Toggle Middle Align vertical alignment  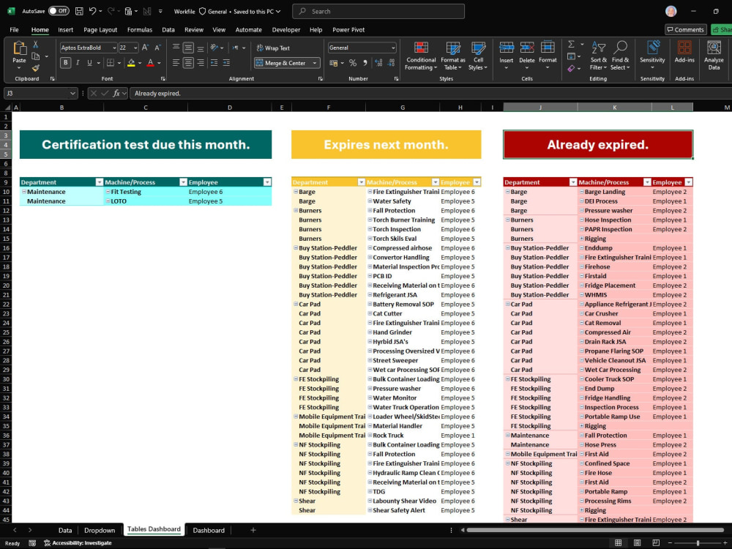(188, 48)
